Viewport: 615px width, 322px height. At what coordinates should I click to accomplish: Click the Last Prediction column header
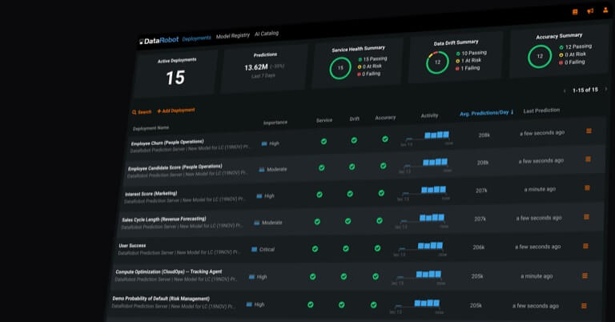click(541, 111)
